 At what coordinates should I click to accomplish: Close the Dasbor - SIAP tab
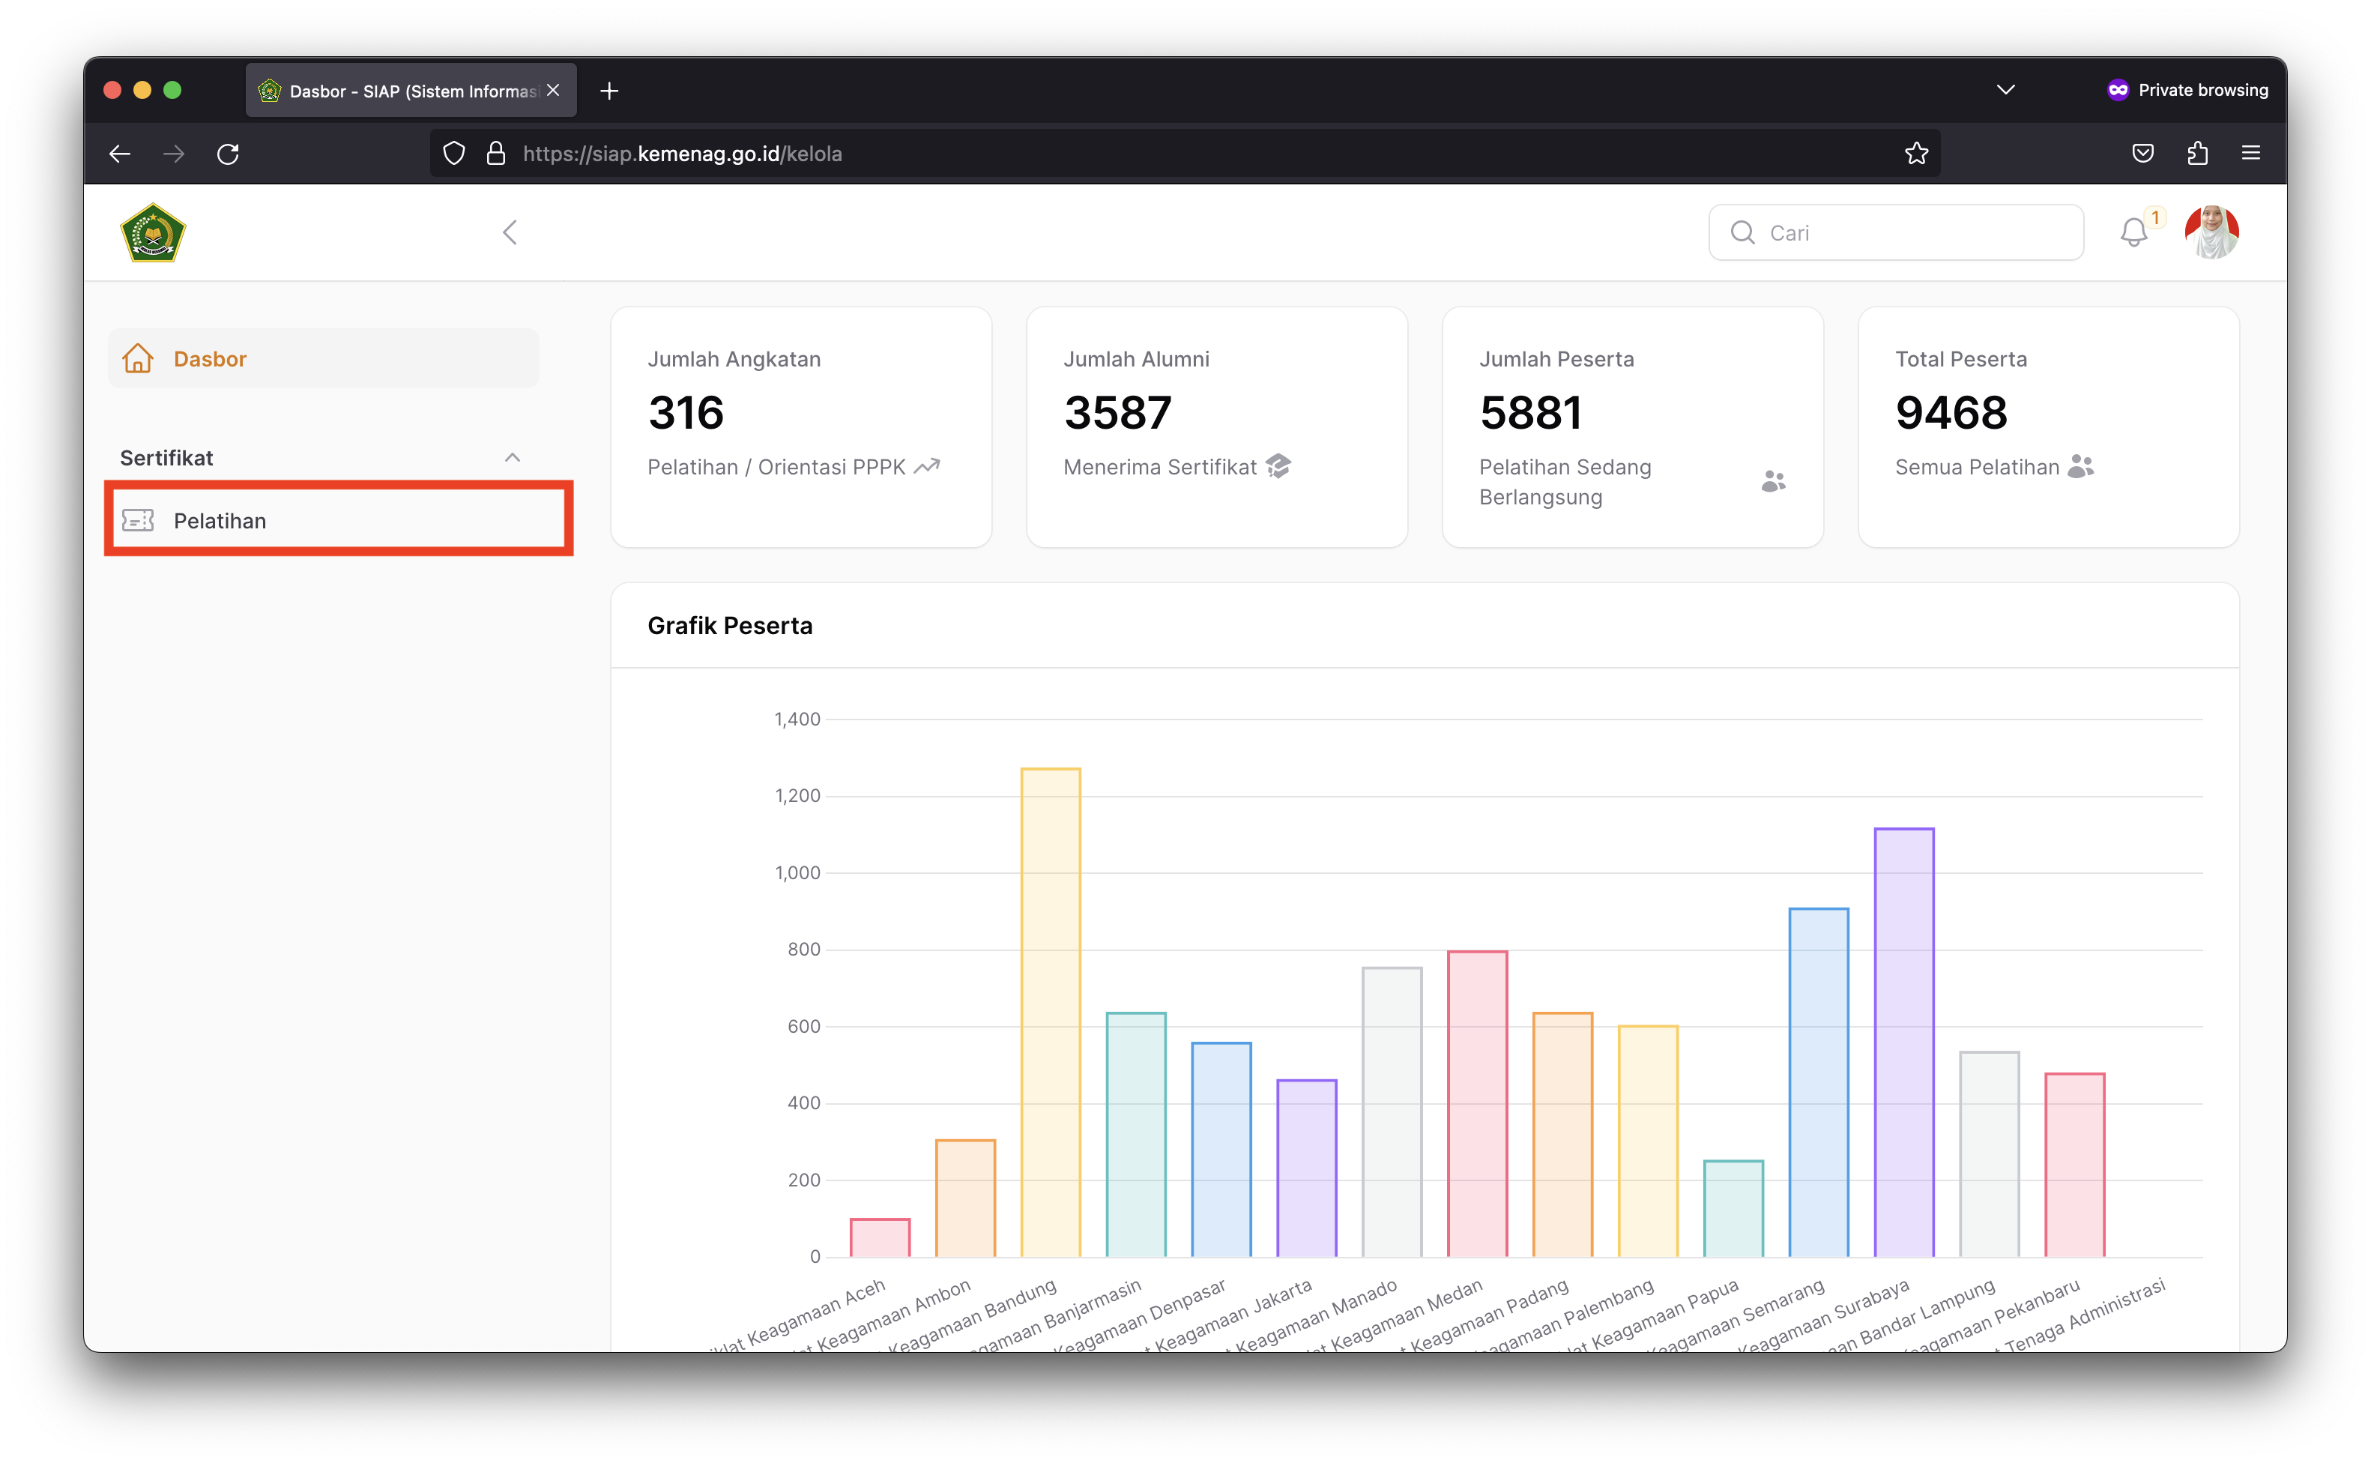[x=553, y=90]
